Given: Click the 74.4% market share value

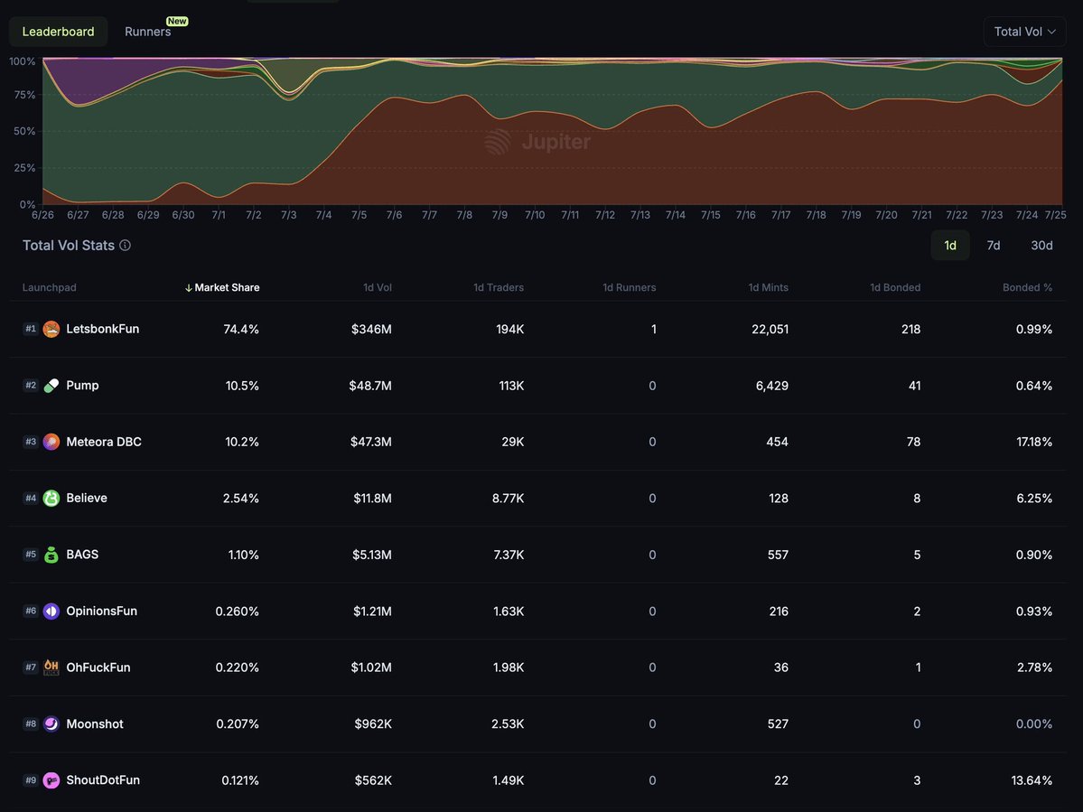Looking at the screenshot, I should click(x=241, y=330).
